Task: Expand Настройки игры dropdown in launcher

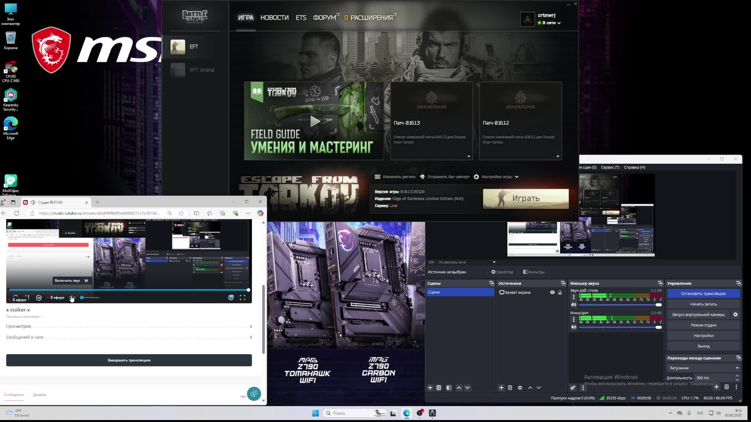Action: tap(496, 177)
